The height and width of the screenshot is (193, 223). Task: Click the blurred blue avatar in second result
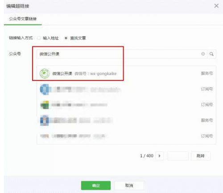point(45,89)
